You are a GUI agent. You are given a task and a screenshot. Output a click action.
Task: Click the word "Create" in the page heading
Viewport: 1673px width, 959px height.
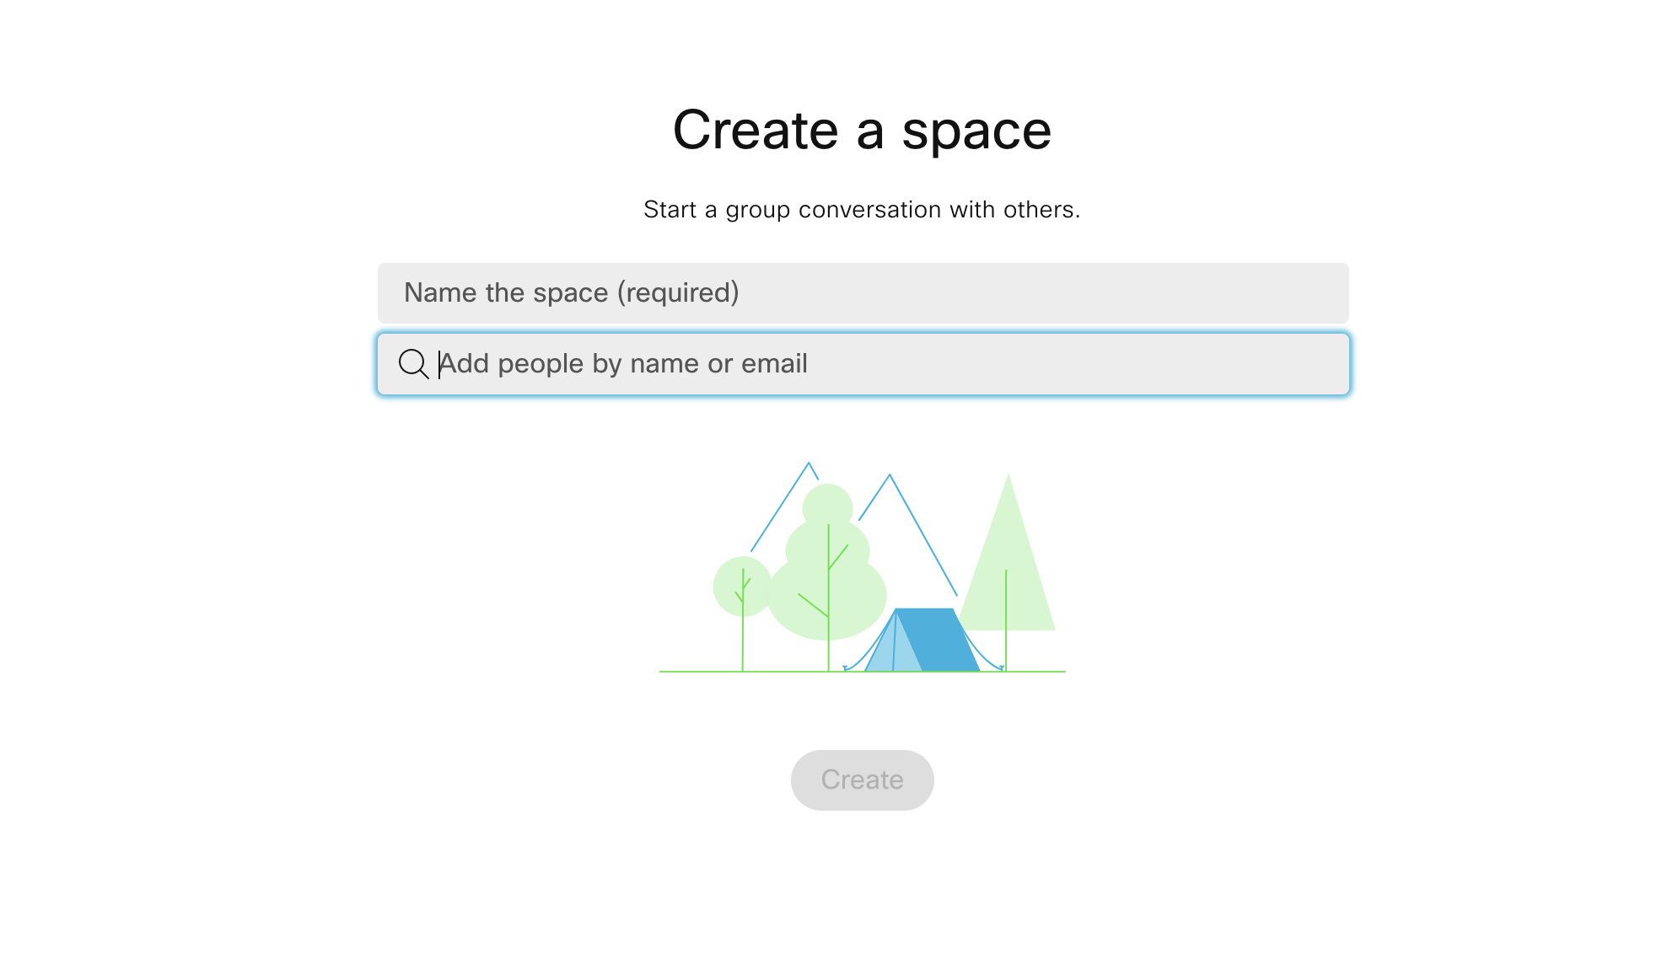pyautogui.click(x=756, y=131)
